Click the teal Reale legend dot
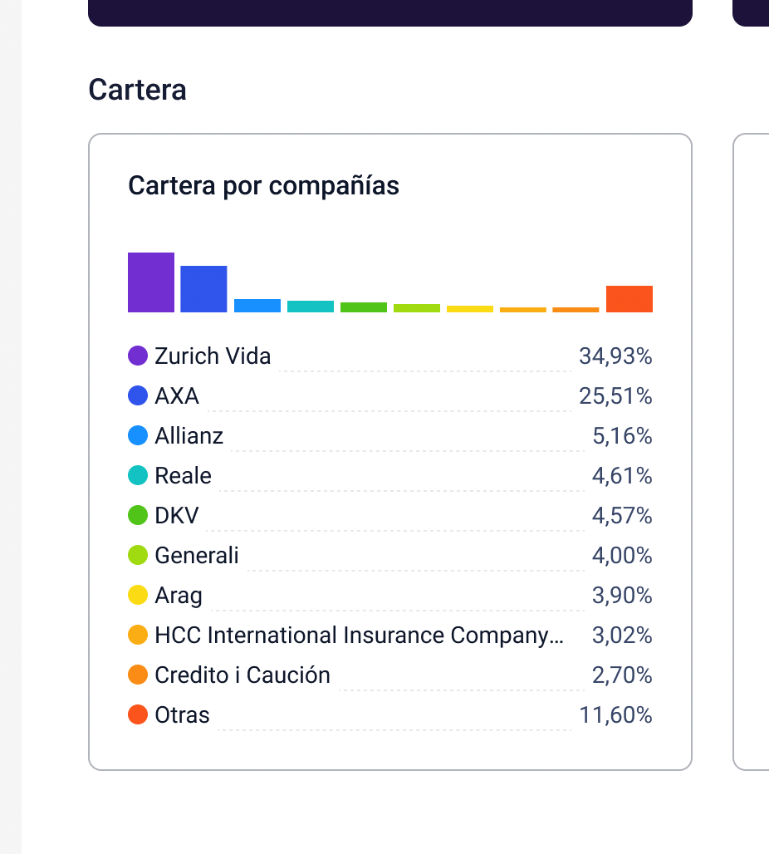This screenshot has width=769, height=854. [138, 476]
